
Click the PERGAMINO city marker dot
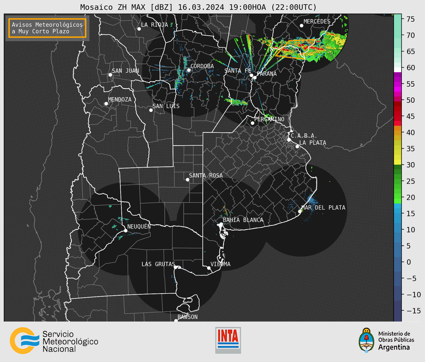coord(252,123)
